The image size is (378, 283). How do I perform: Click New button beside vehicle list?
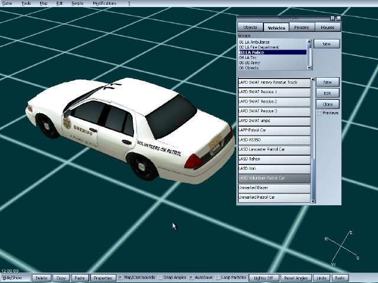point(327,82)
